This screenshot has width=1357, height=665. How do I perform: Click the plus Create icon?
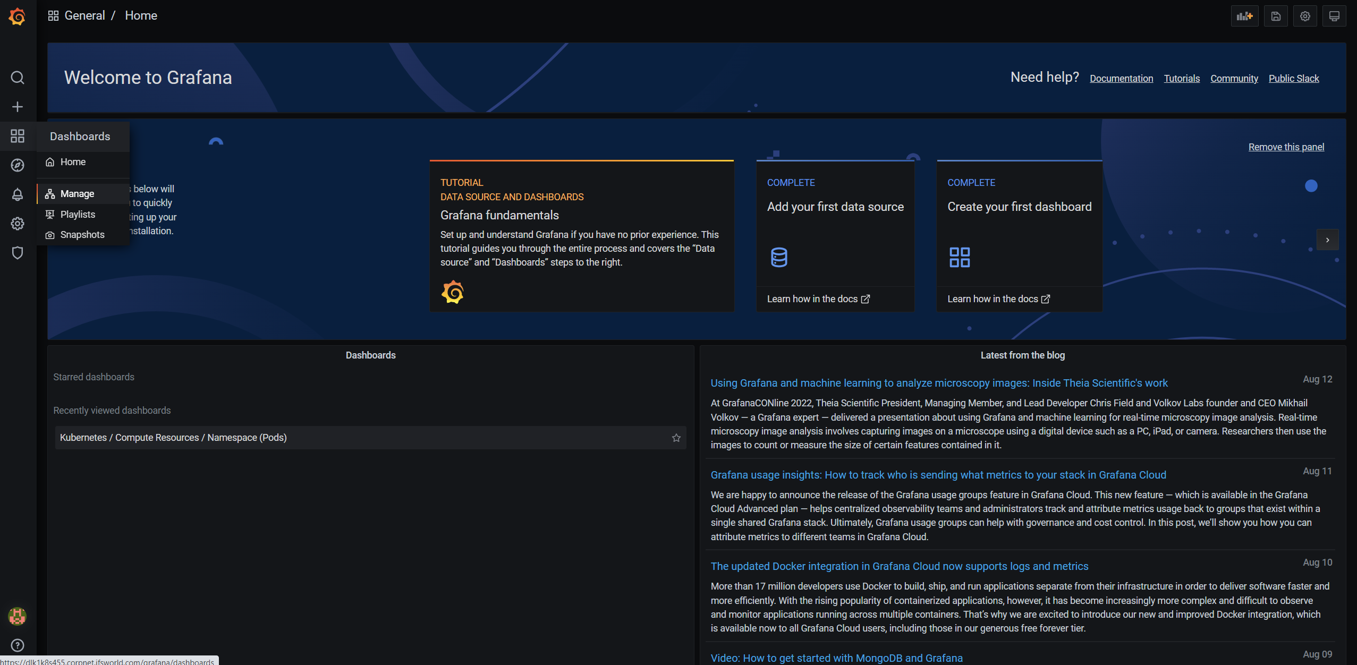point(18,107)
